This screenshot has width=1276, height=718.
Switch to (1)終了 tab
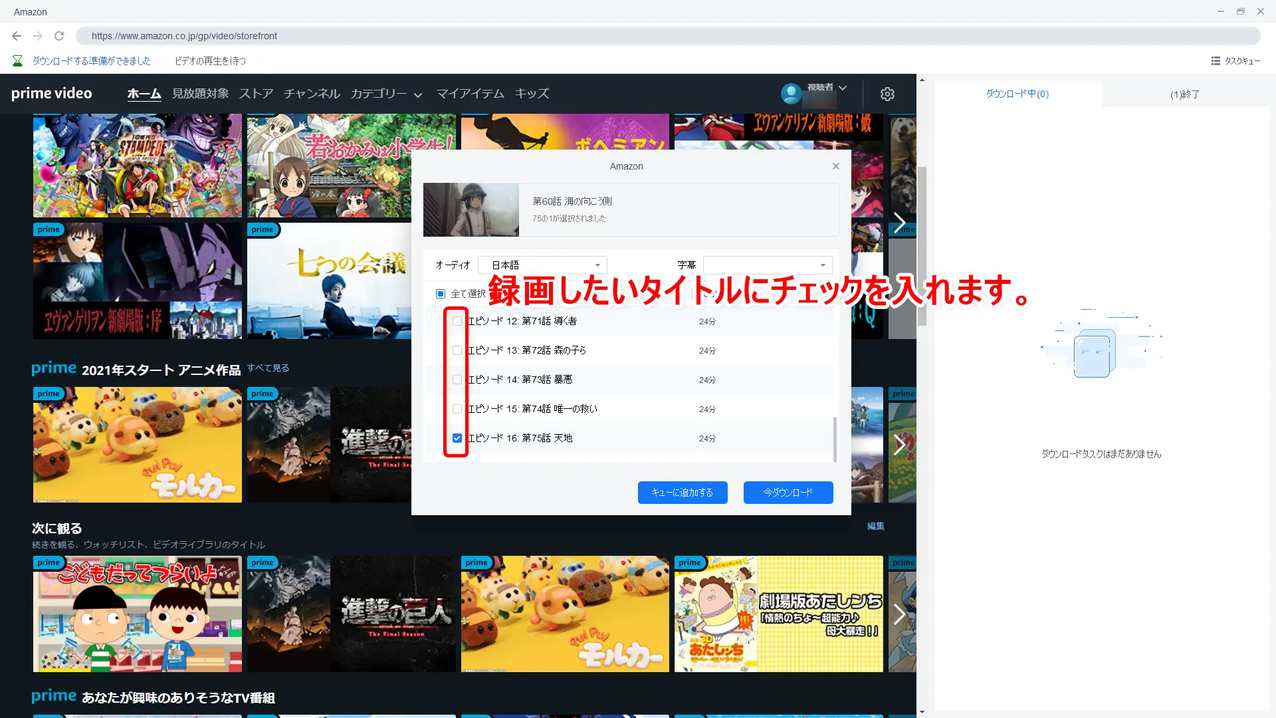(1185, 94)
